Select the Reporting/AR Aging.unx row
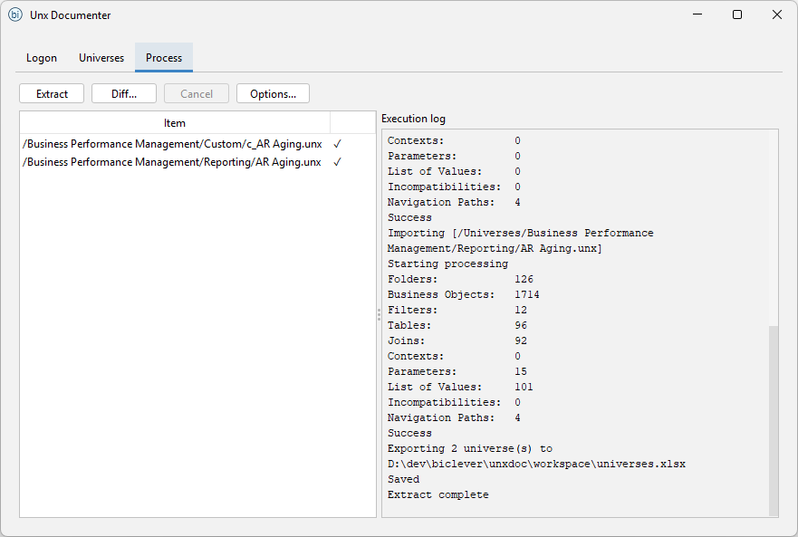The height and width of the screenshot is (537, 798). 197,162
